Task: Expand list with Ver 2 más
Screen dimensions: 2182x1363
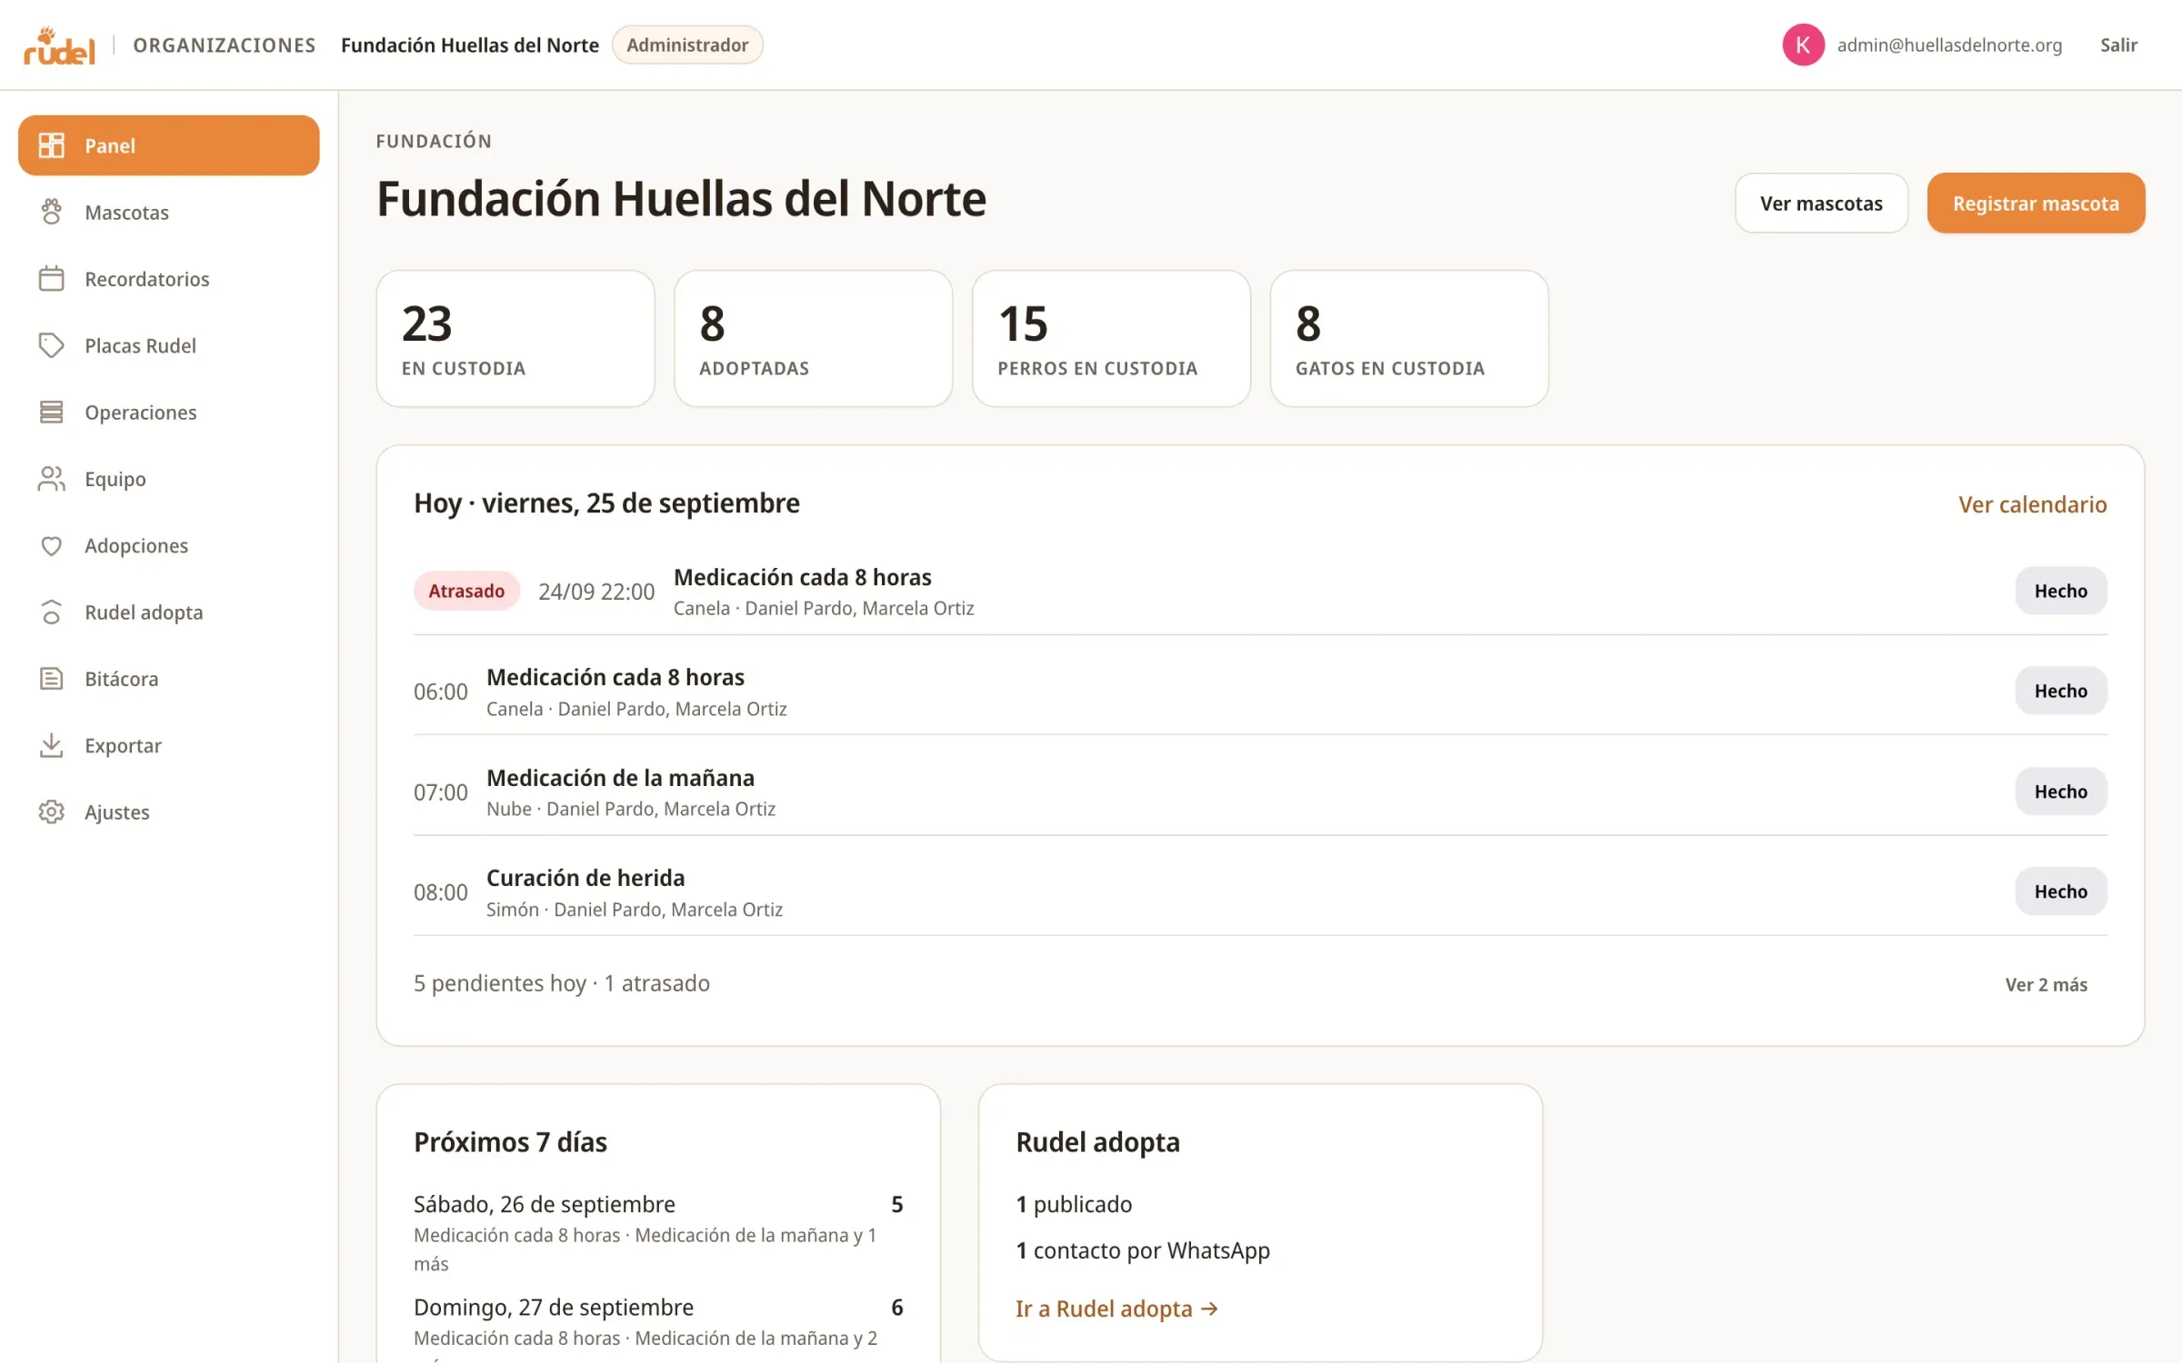Action: (x=2046, y=984)
